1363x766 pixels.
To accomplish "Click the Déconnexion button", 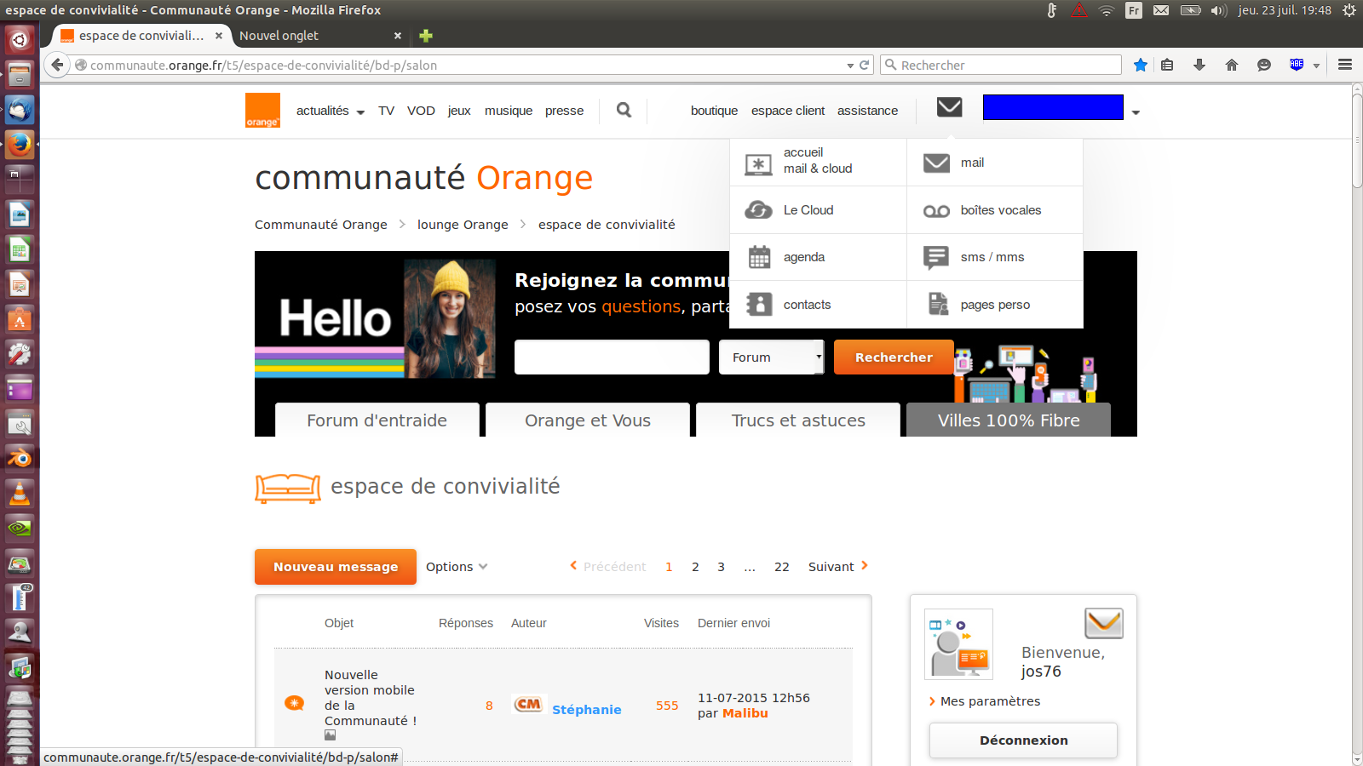I will tap(1022, 740).
